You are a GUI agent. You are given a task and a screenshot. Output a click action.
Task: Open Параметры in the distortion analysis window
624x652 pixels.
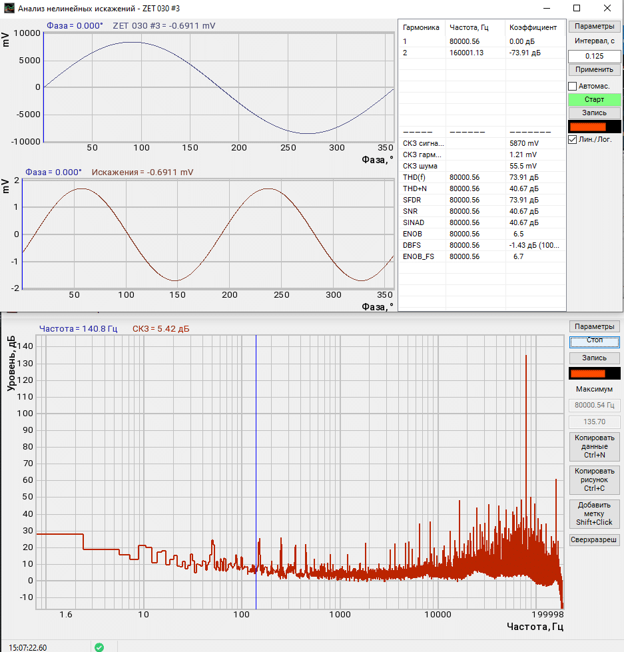pyautogui.click(x=594, y=27)
